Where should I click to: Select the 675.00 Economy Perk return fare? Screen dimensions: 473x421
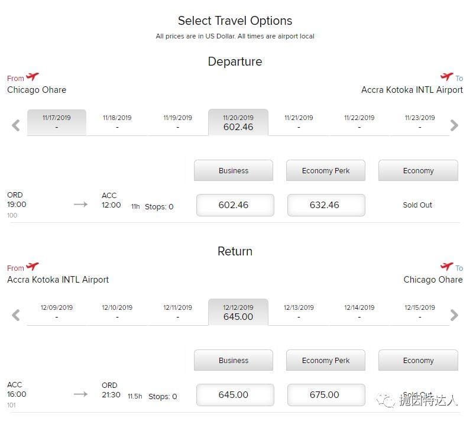pos(325,395)
